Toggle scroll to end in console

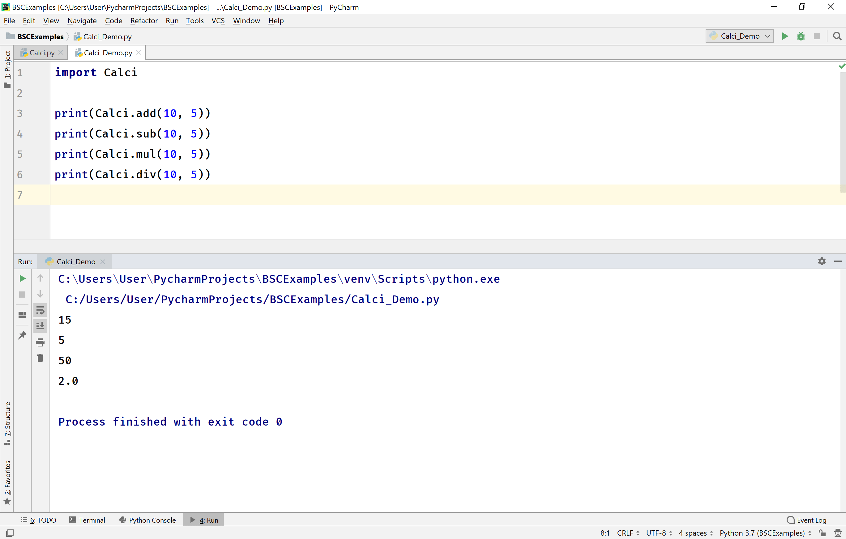click(x=40, y=325)
